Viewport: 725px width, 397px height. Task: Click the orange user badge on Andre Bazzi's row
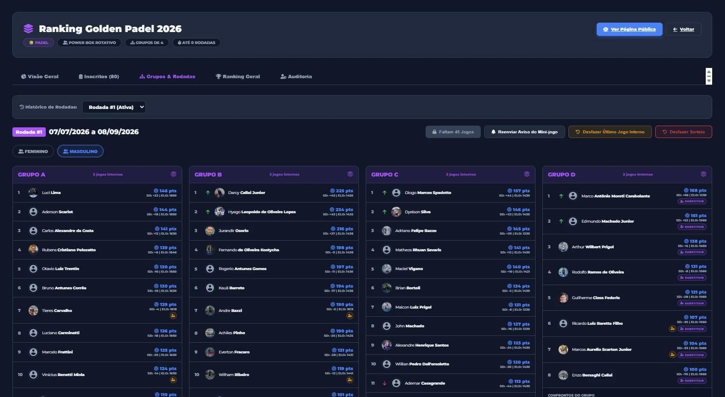point(350,316)
